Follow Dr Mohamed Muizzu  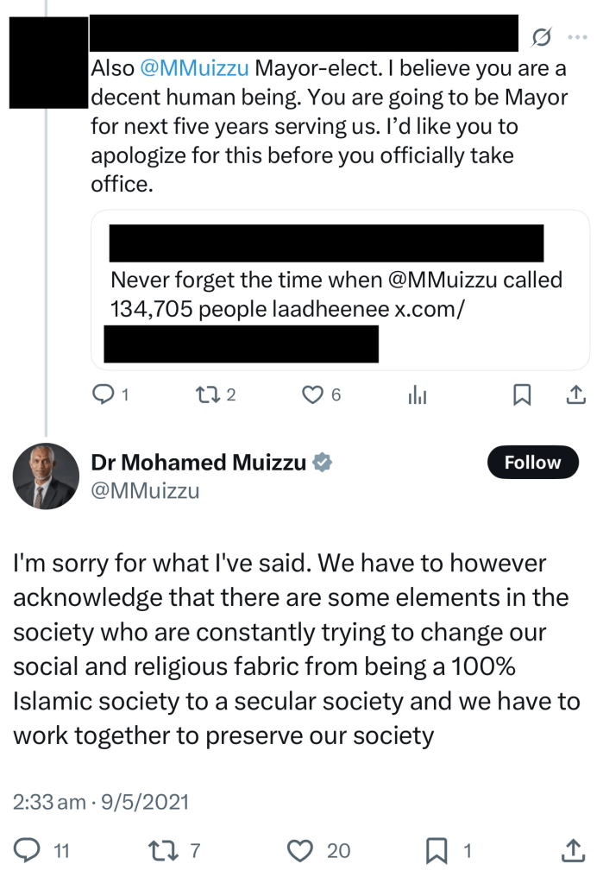coord(532,463)
